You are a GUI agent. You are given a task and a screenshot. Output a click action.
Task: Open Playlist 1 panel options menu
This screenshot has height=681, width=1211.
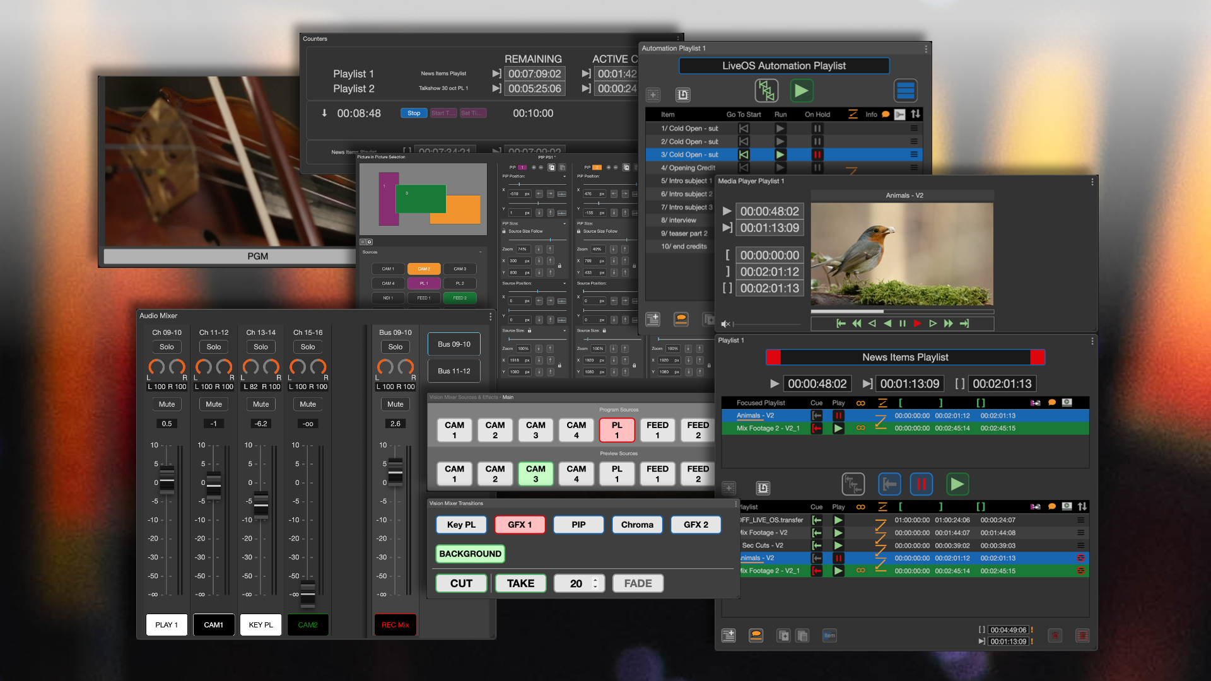tap(1092, 341)
